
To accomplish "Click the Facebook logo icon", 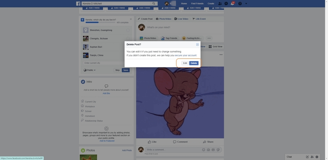I will click(x=78, y=3).
